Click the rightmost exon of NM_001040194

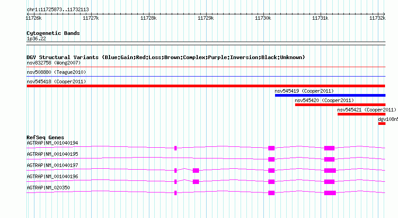coord(329,148)
